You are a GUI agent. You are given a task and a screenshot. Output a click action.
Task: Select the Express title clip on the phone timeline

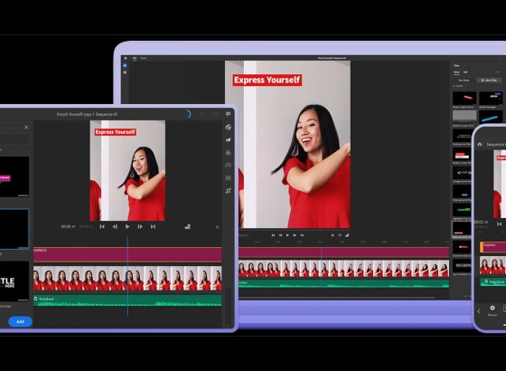(x=492, y=247)
